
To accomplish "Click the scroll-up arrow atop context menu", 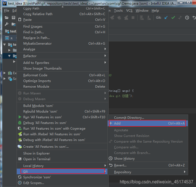I will point(62,7).
